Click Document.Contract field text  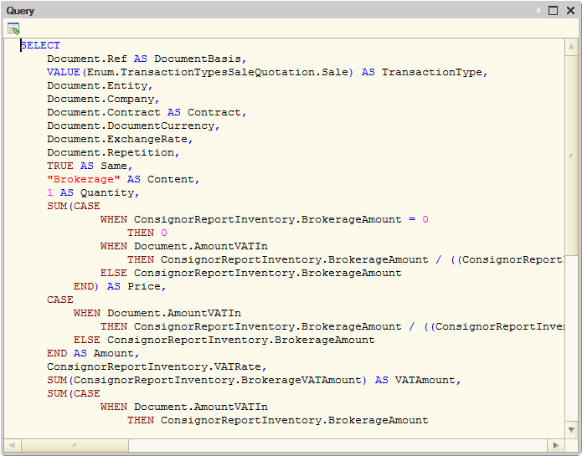104,112
